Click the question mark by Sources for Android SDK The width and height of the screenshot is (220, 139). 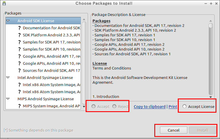pyautogui.click(x=19, y=71)
